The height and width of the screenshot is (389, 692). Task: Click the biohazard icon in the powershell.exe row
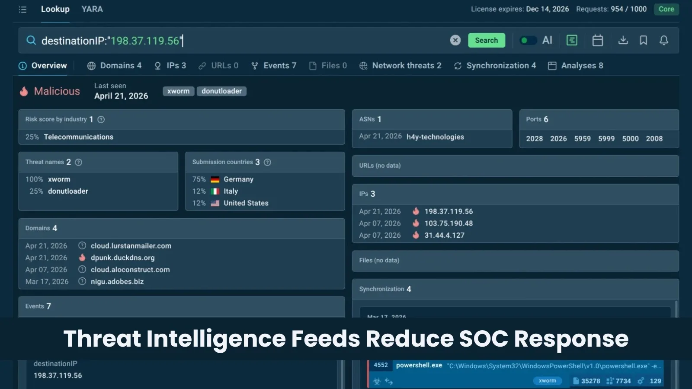pos(377,381)
